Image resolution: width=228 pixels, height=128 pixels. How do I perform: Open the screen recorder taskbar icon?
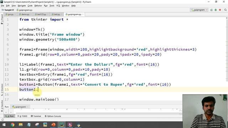(70, 125)
